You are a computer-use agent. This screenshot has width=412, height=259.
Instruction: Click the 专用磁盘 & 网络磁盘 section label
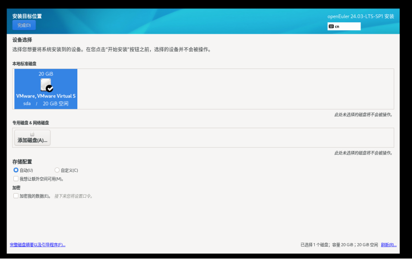click(30, 122)
